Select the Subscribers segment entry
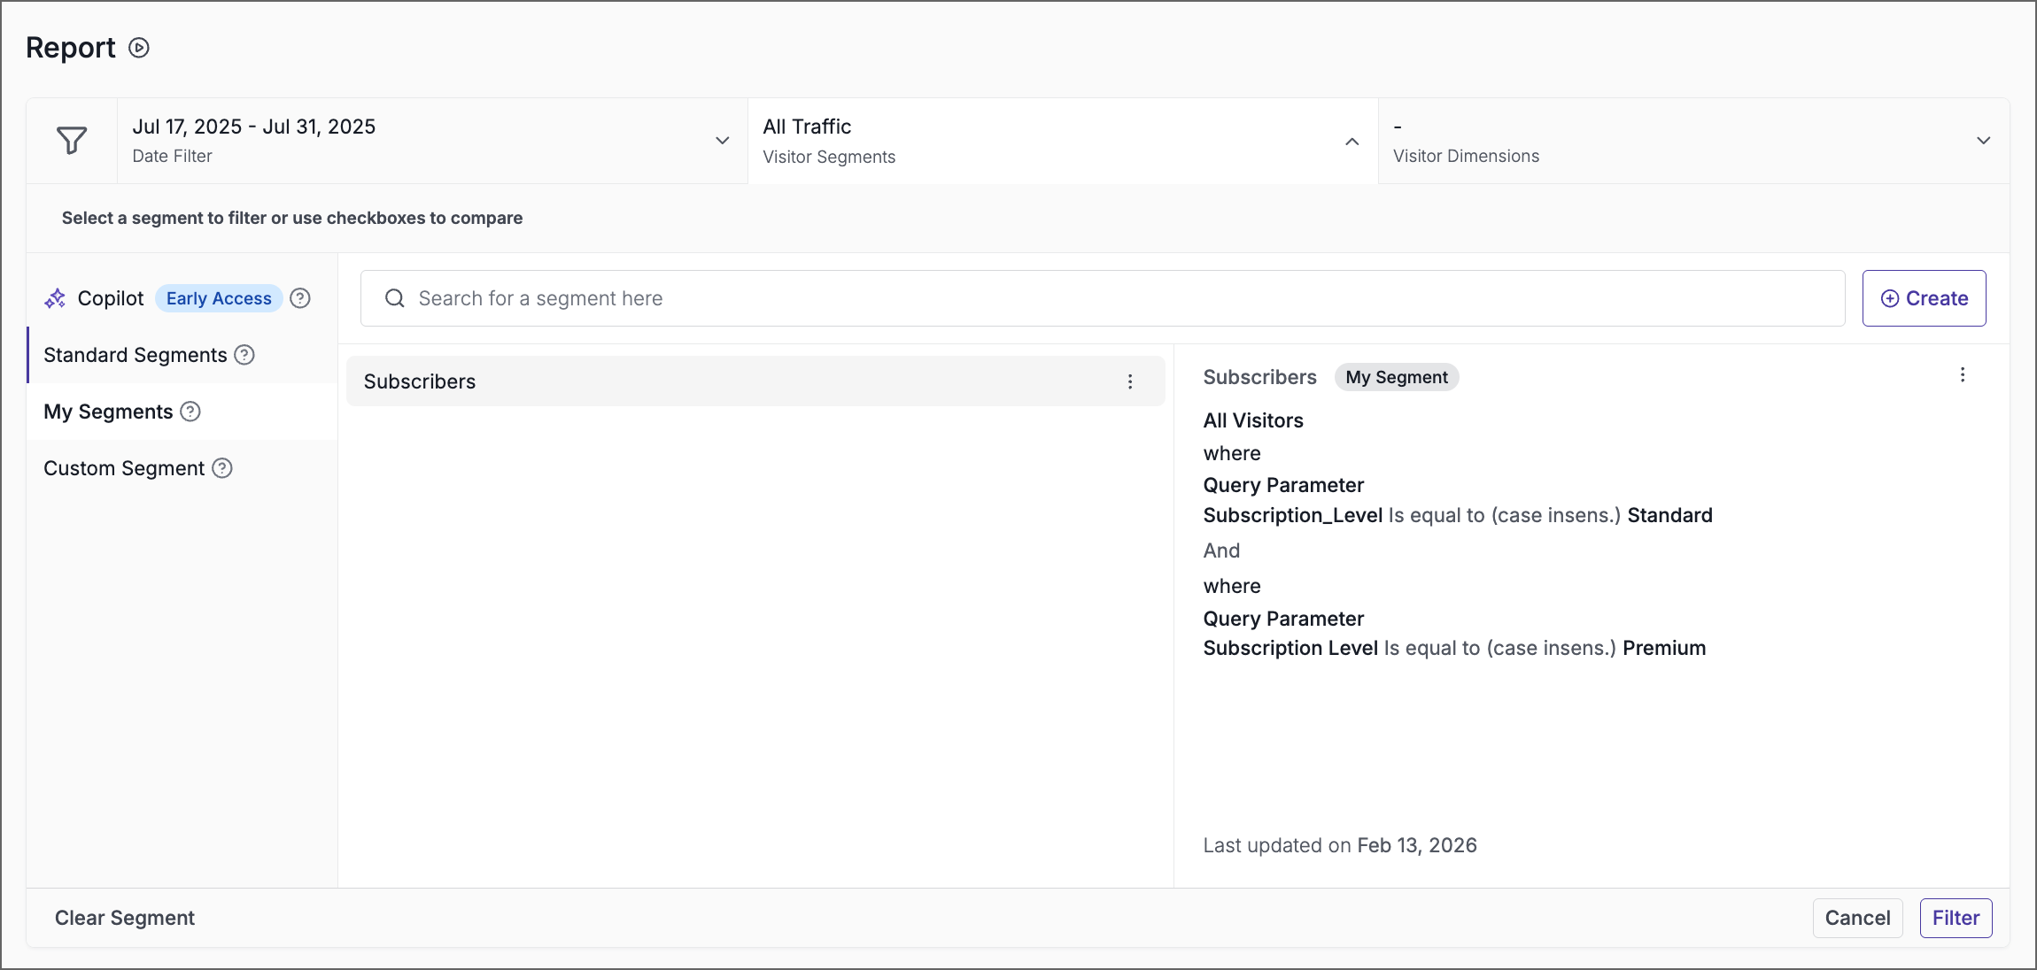The image size is (2037, 970). pyautogui.click(x=420, y=381)
